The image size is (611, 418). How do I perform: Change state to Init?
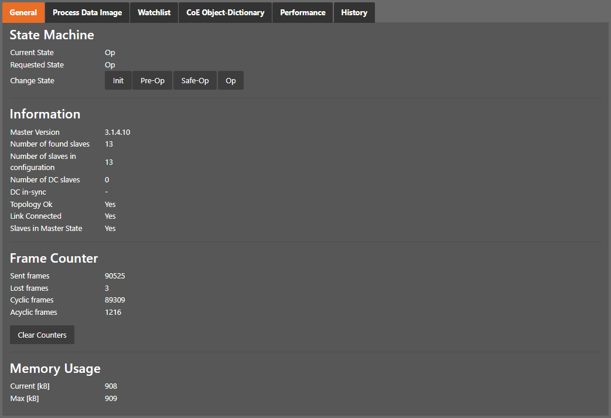click(118, 81)
